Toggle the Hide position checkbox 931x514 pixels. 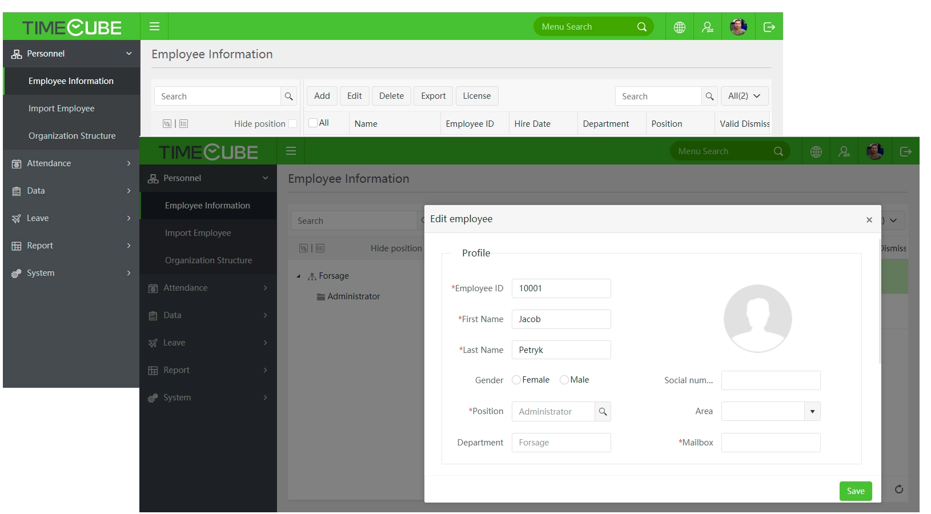coord(292,124)
